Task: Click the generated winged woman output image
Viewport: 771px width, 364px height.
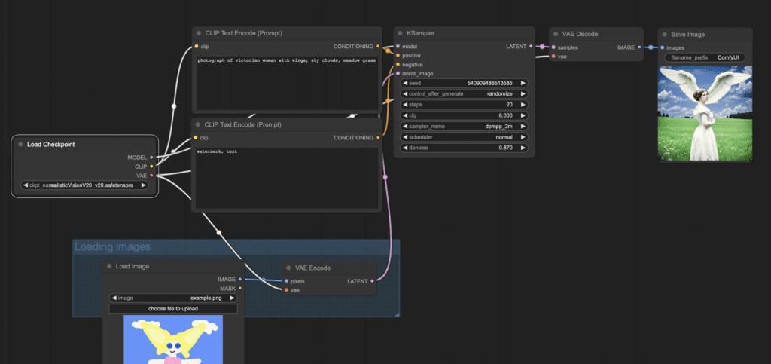Action: point(705,113)
